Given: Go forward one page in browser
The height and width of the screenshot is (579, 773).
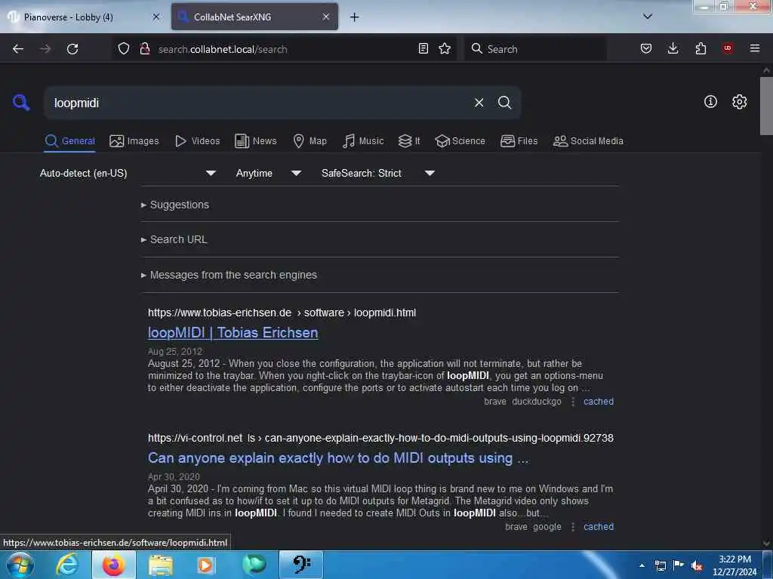Looking at the screenshot, I should [45, 49].
